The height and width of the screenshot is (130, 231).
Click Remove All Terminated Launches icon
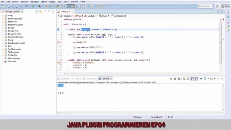[179, 79]
